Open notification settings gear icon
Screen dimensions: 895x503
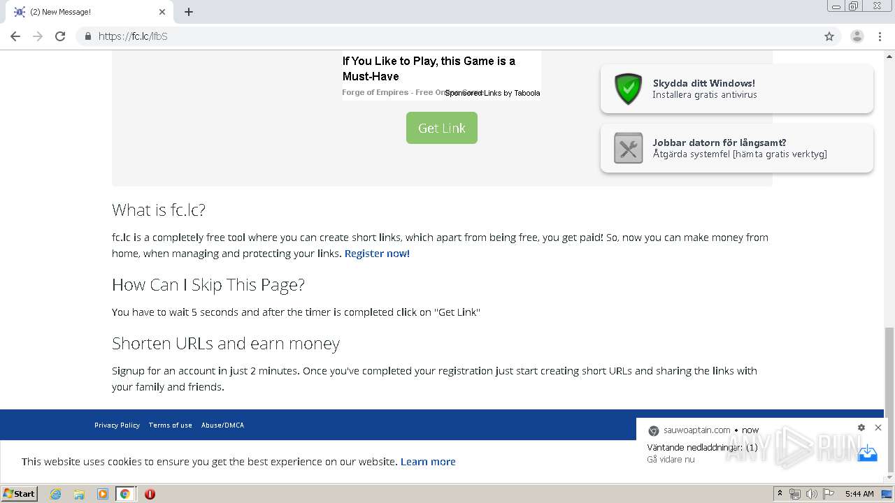[x=861, y=428]
